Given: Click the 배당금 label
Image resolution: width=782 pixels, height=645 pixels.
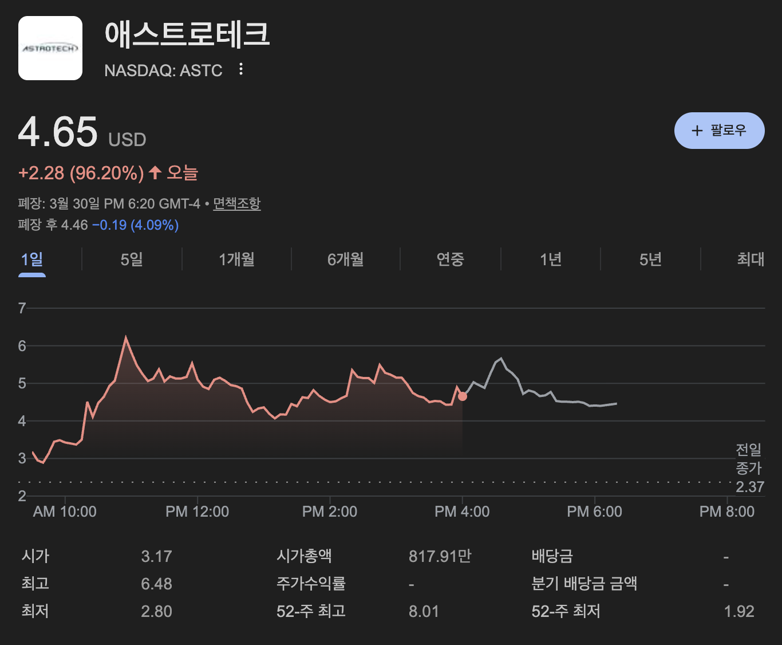Looking at the screenshot, I should 552,556.
